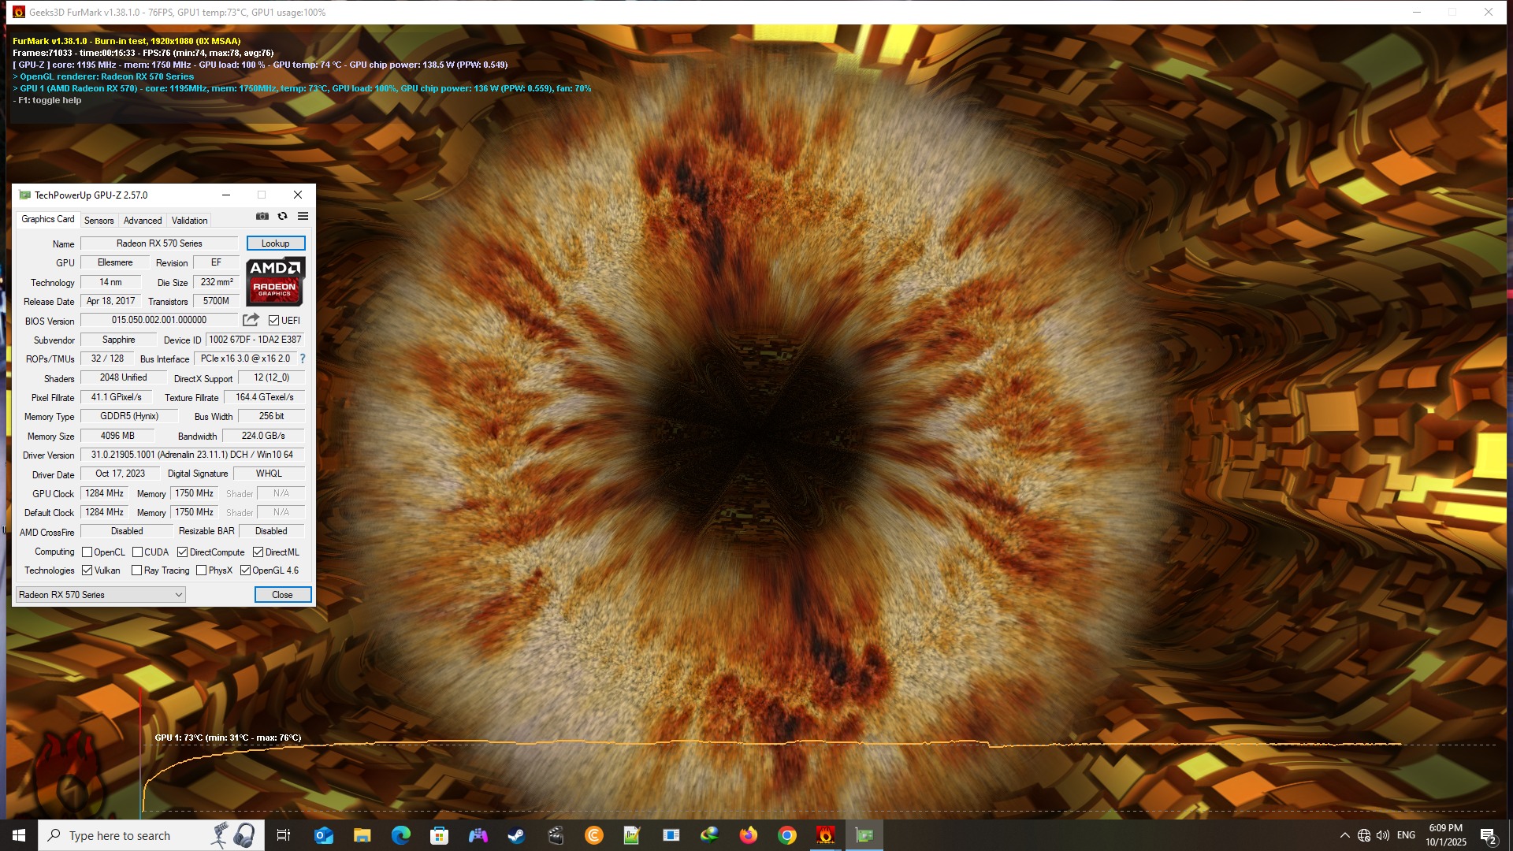Open the GPU-Z hamburger menu icon
This screenshot has width=1513, height=851.
coord(303,216)
